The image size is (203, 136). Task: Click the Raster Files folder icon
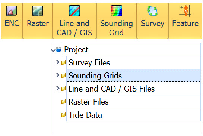[x=63, y=102]
